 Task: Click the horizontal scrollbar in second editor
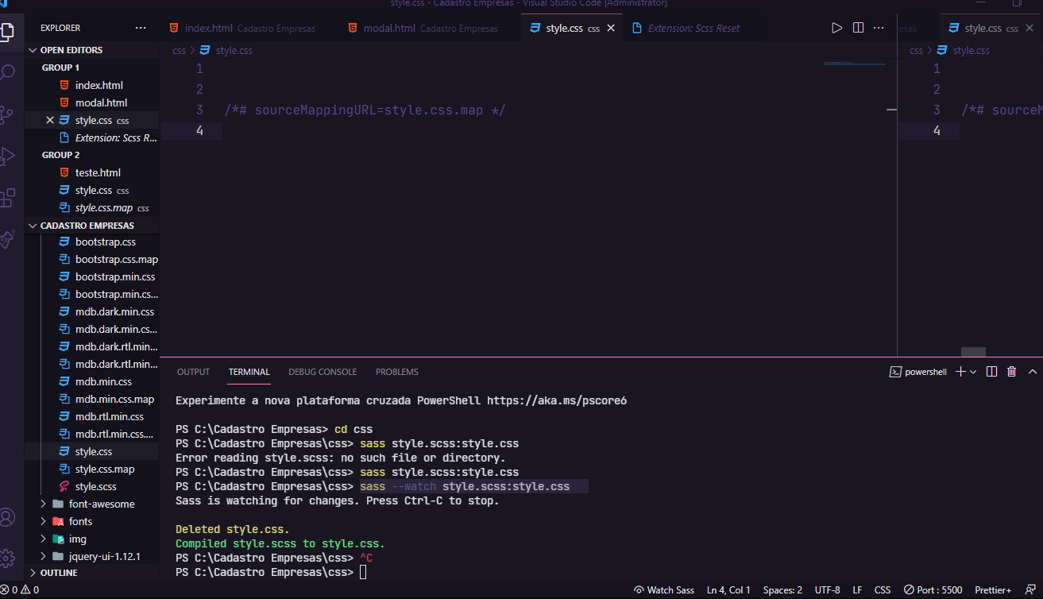click(973, 351)
